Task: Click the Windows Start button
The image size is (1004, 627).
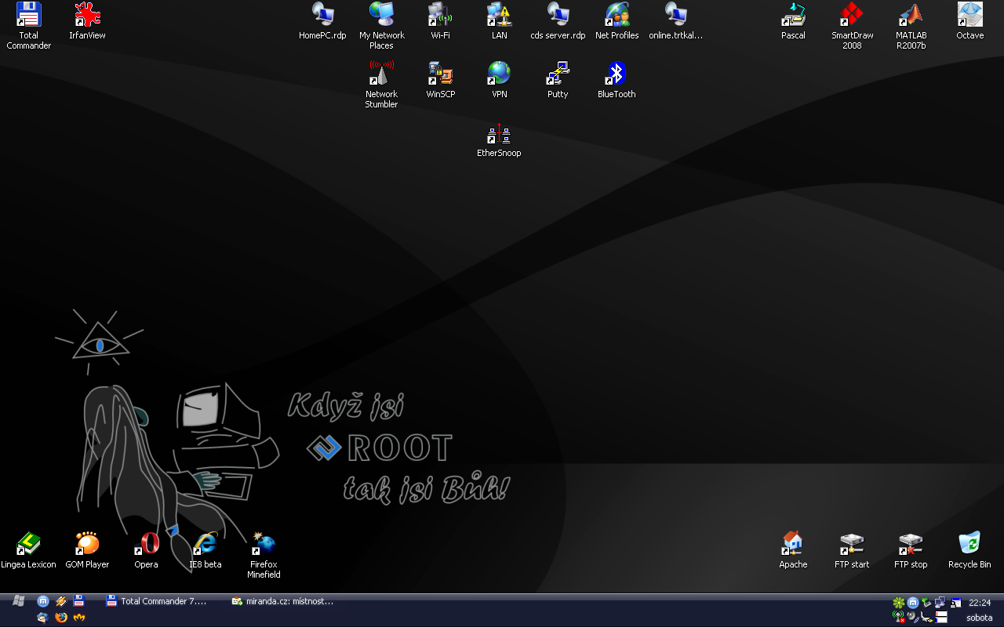Action: tap(18, 601)
